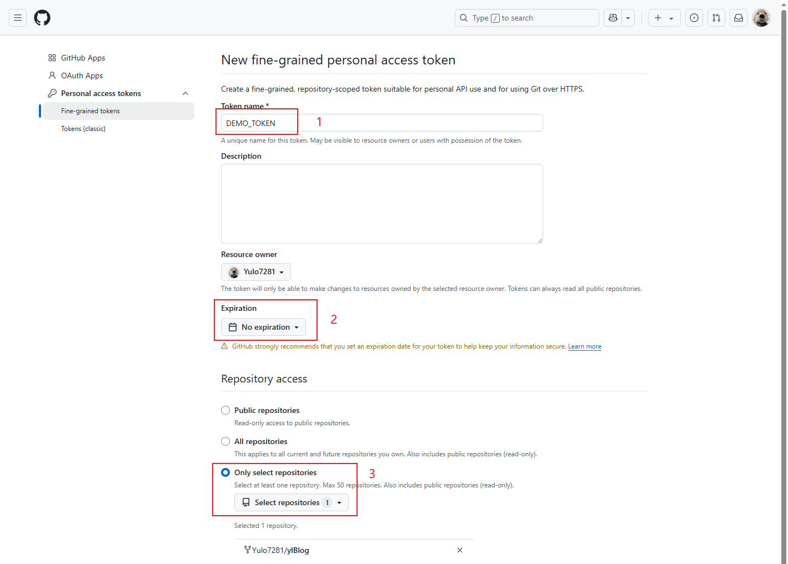Select the Only select repositories radio

(x=225, y=472)
